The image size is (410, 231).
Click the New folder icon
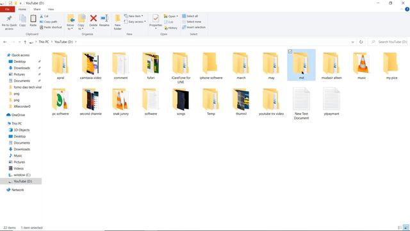click(118, 19)
